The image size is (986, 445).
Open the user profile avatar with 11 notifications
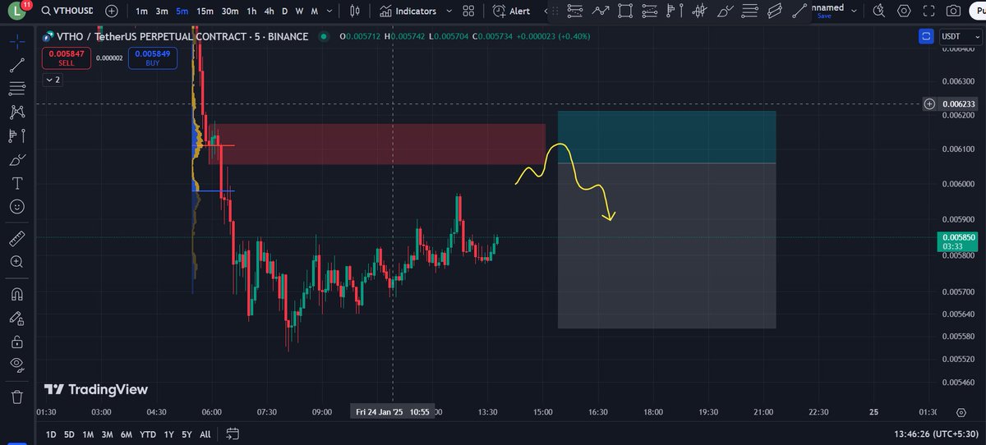click(18, 11)
